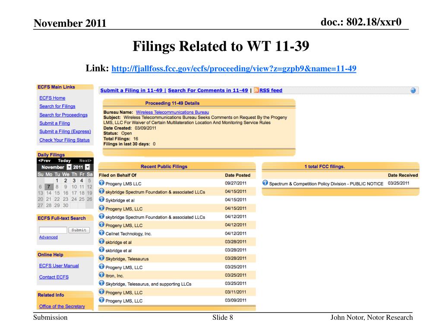Screen dimensions: 442x331
Task: Select day 7 in the calendar
Action: (49, 187)
